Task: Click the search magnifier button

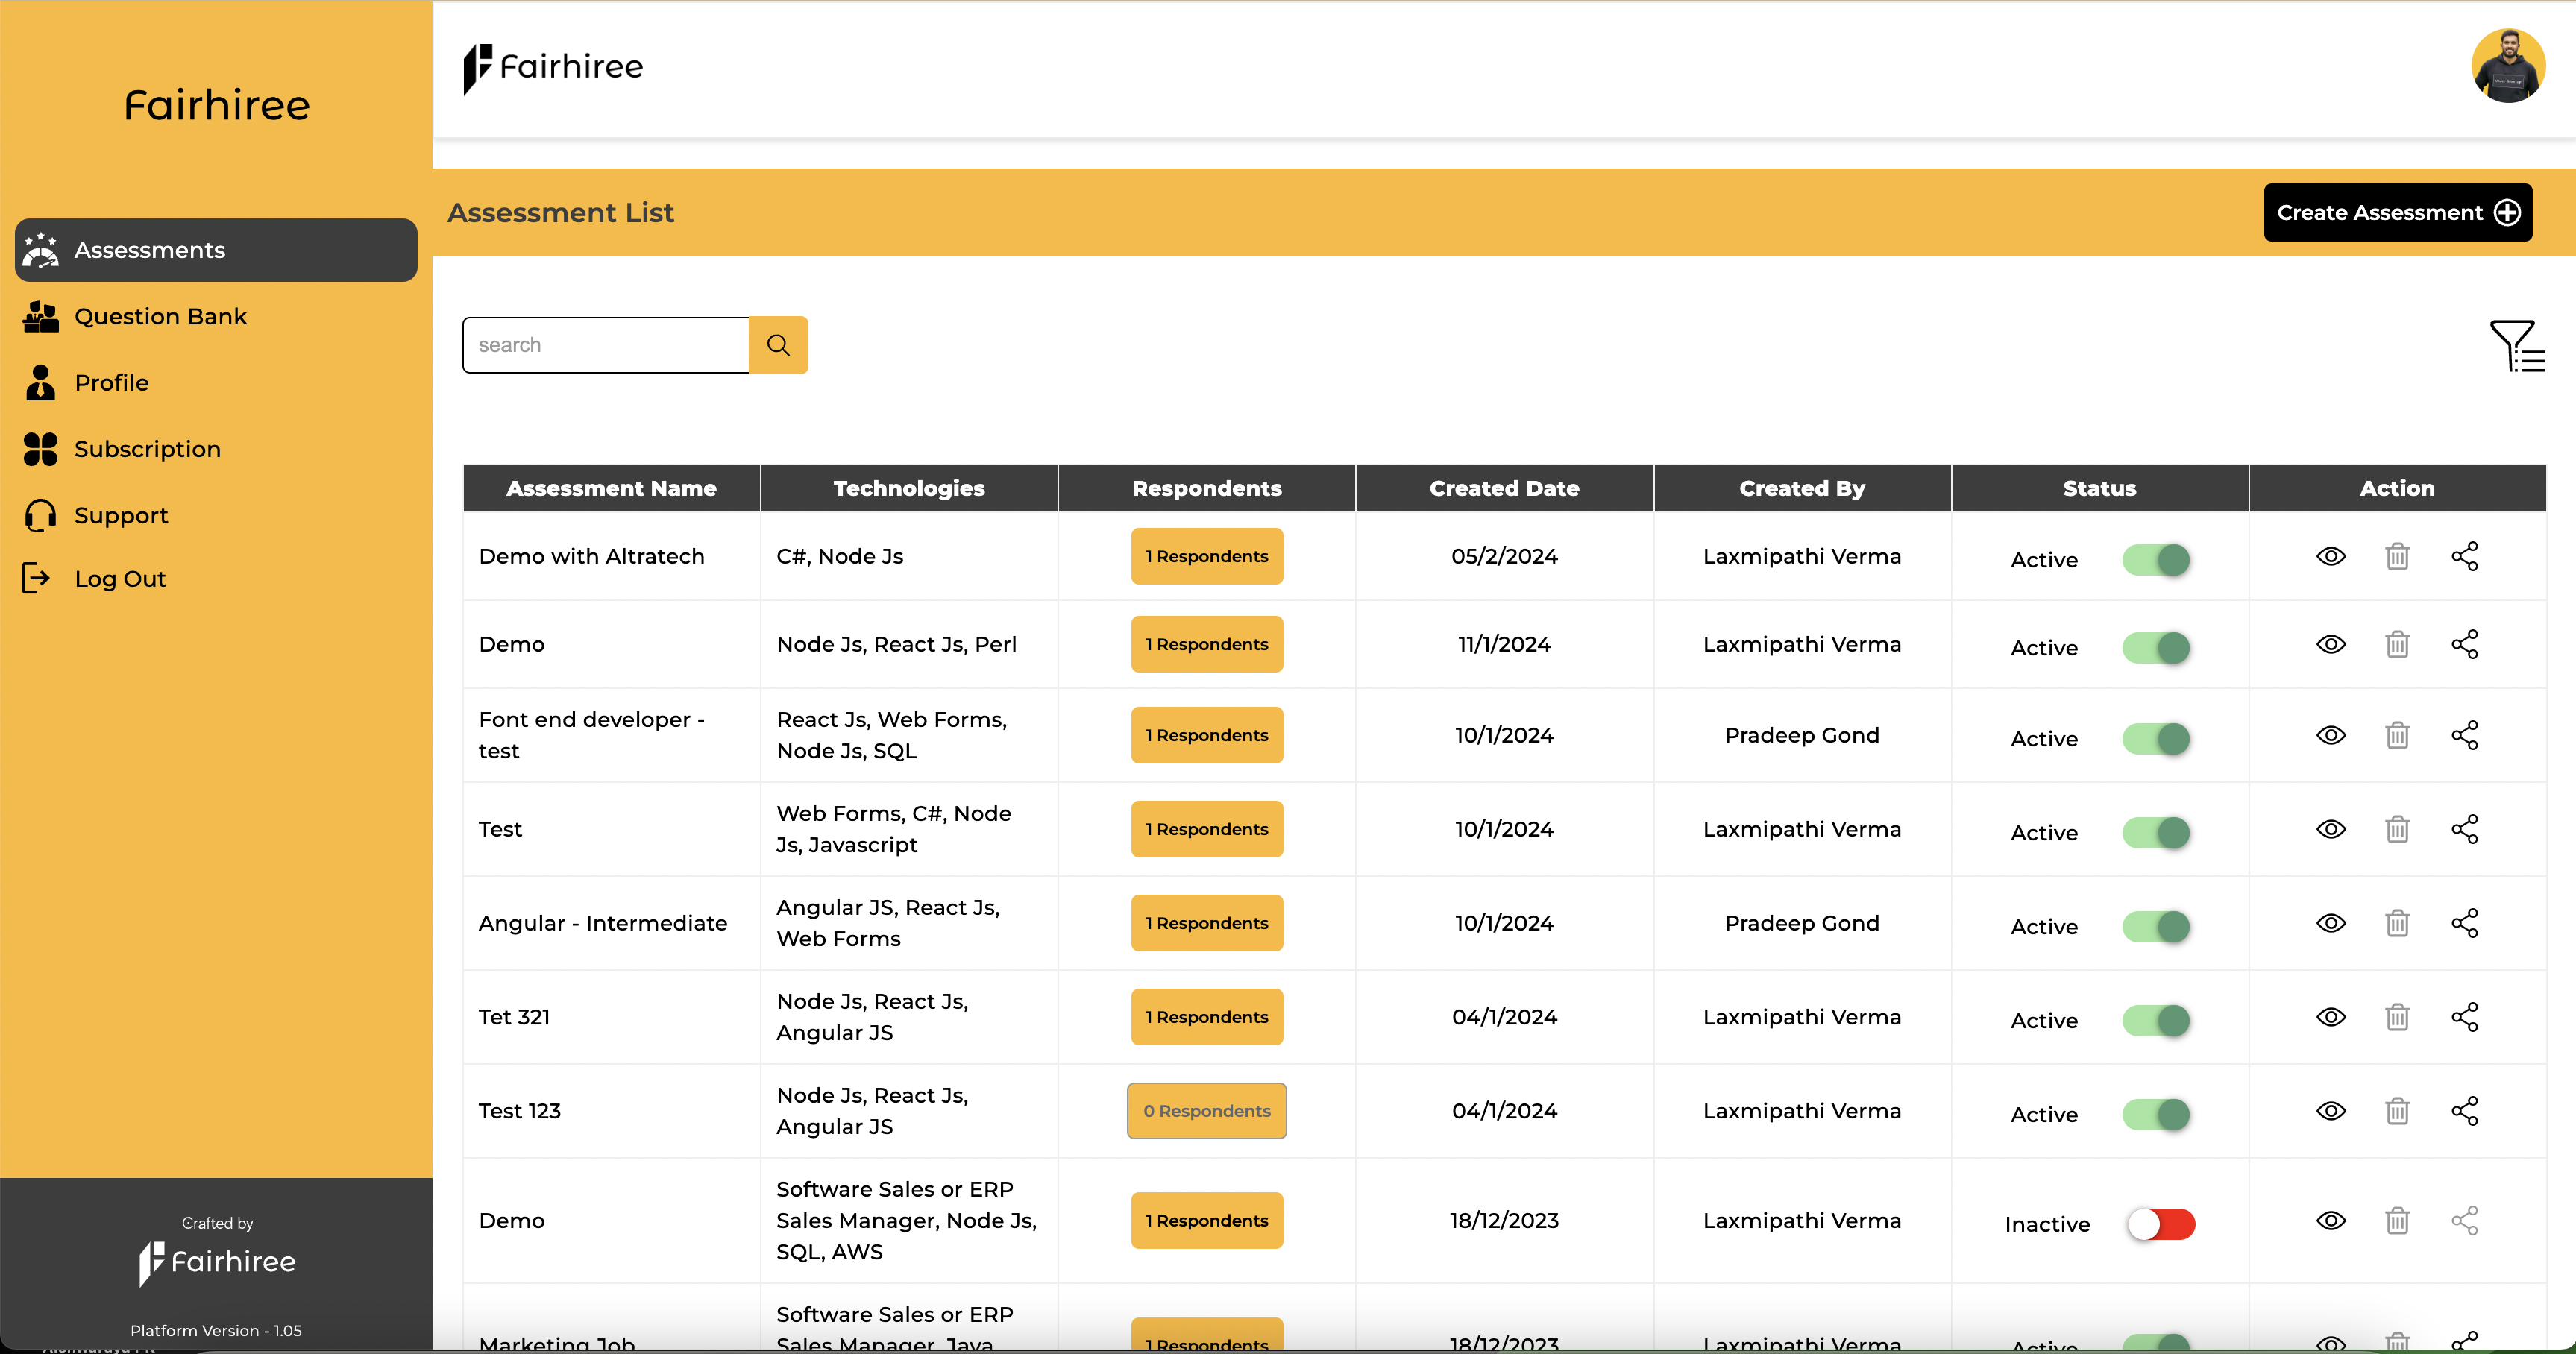Action: [778, 345]
